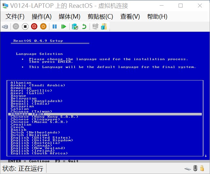Select Dutch (Netherlands) language
The width and height of the screenshot is (210, 174).
[x=35, y=132]
